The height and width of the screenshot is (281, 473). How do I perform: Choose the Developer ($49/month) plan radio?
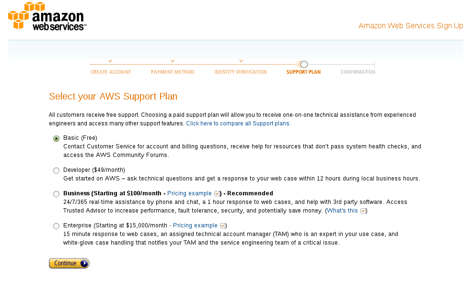click(57, 170)
